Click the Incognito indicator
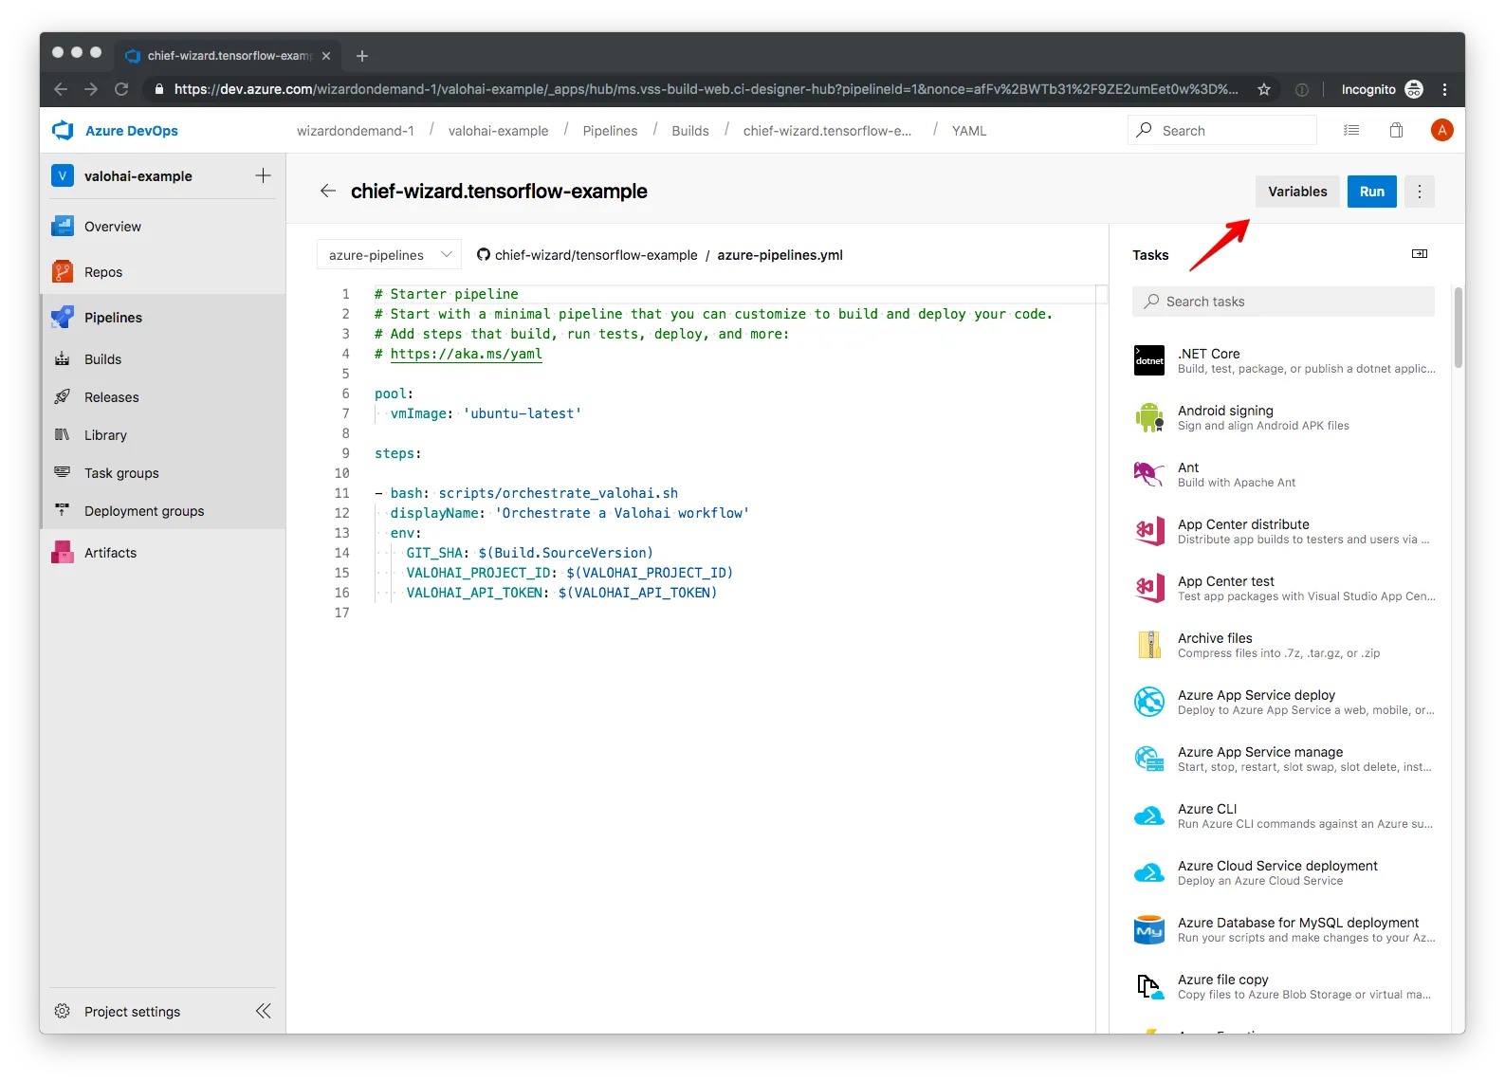The height and width of the screenshot is (1081, 1505). [x=1382, y=89]
